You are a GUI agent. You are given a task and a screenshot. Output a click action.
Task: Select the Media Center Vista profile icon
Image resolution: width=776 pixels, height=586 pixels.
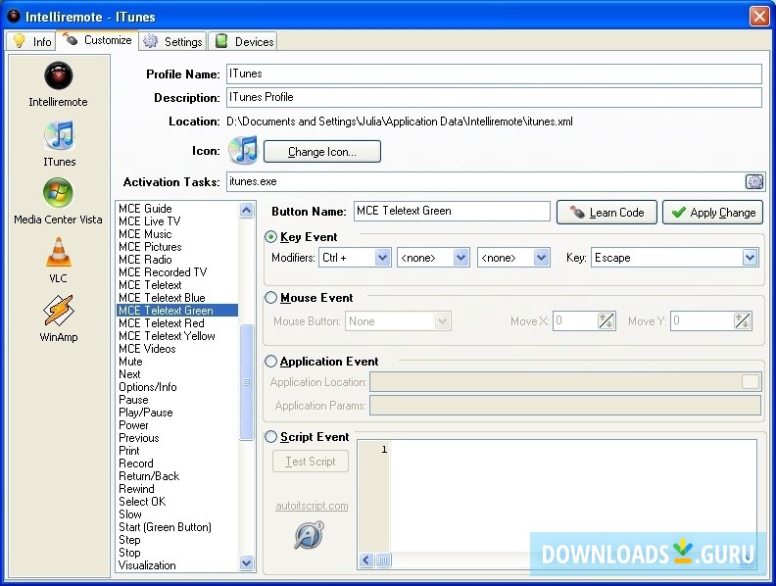point(58,193)
